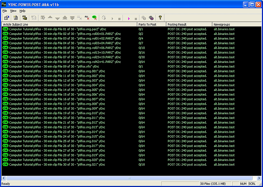Select the File 24 of 30 p9fos.nrg.015 row

pyautogui.click(x=131, y=136)
